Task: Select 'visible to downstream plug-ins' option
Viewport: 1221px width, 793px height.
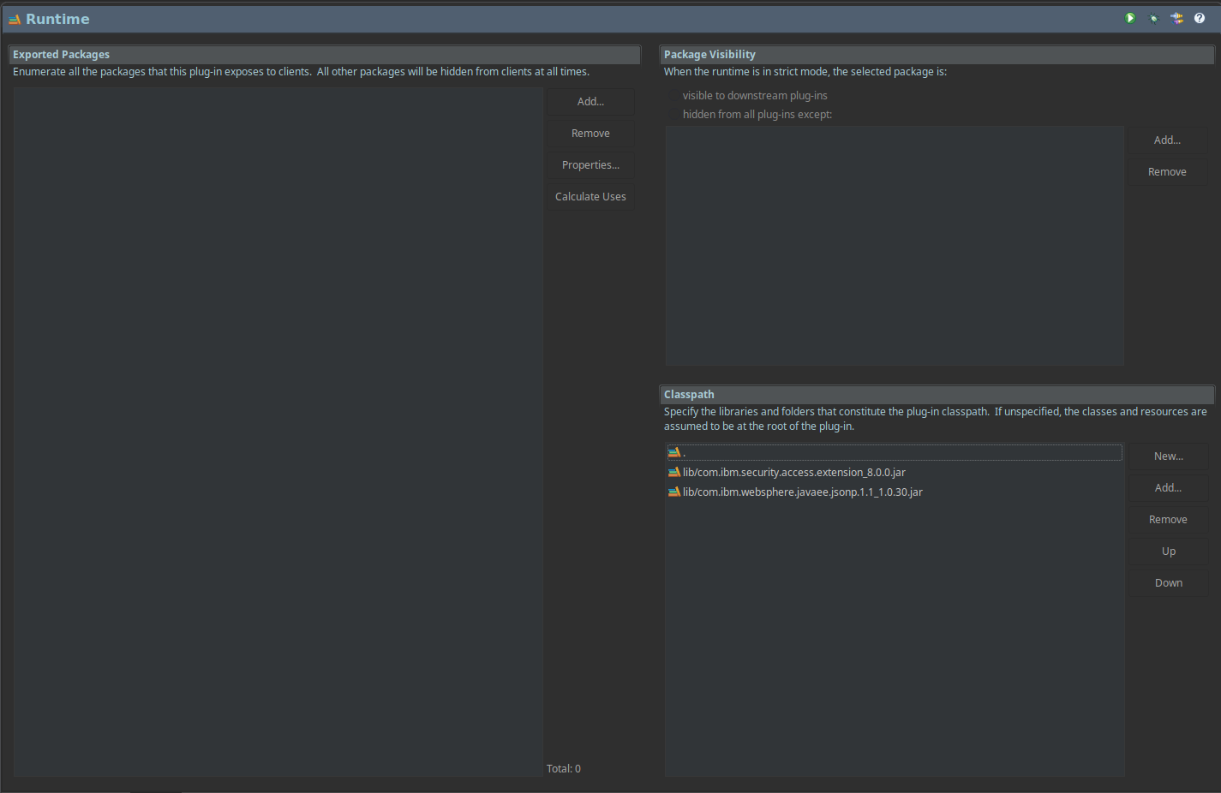Action: (x=747, y=96)
